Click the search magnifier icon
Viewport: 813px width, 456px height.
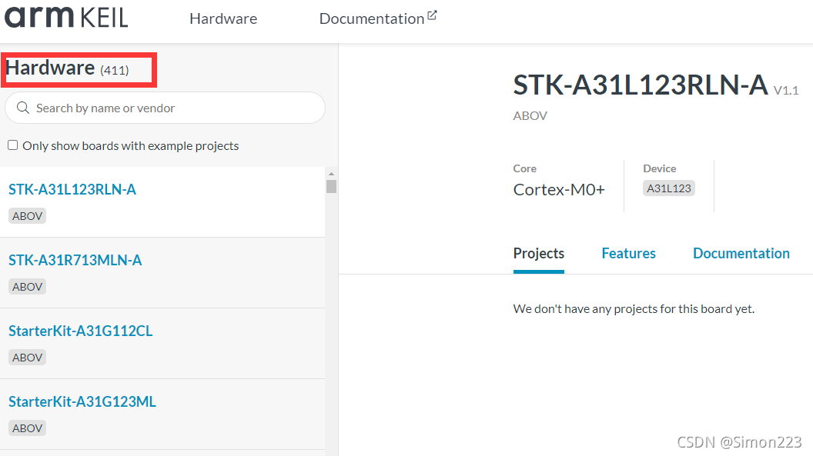click(x=23, y=108)
